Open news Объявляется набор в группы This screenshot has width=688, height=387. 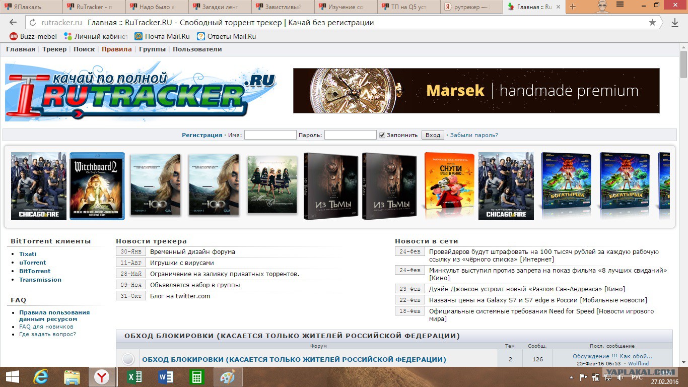195,285
